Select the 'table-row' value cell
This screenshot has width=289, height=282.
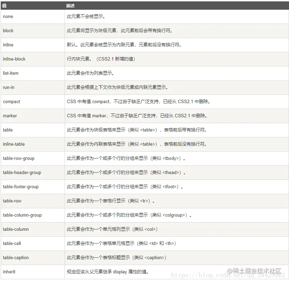(33, 201)
